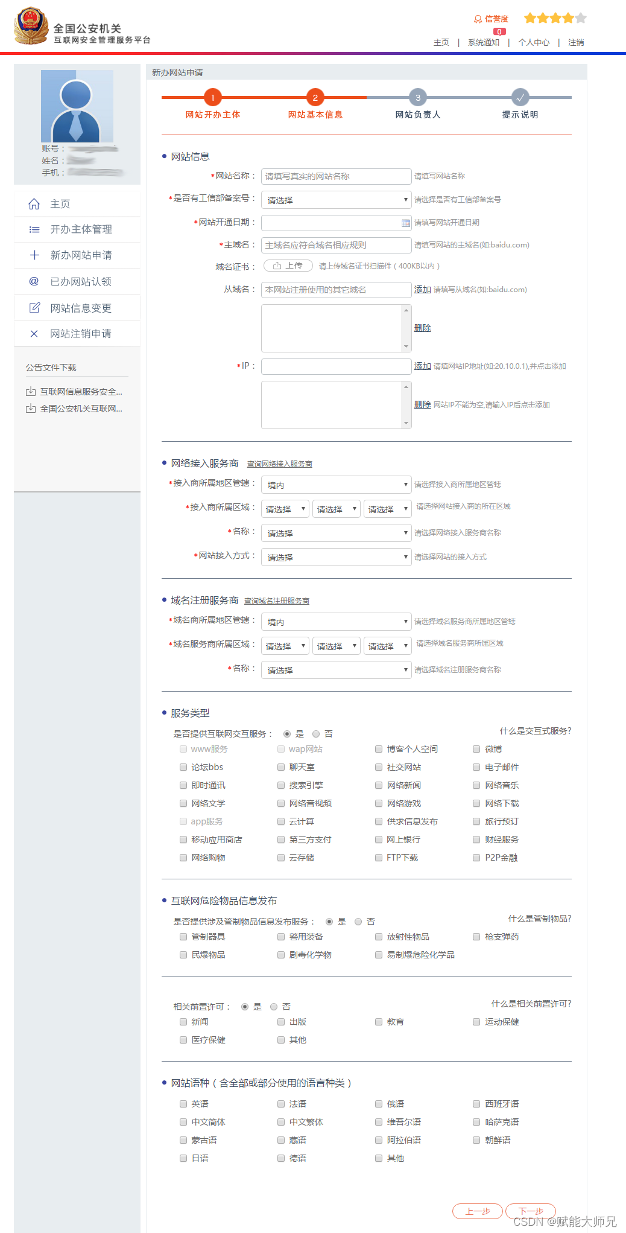626x1233 pixels.
Task: Check the P2P金融 checkbox
Action: click(x=476, y=858)
